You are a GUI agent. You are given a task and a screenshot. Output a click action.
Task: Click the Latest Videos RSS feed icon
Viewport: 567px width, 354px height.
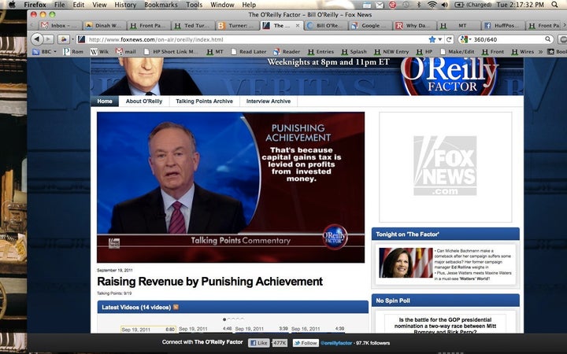(176, 307)
